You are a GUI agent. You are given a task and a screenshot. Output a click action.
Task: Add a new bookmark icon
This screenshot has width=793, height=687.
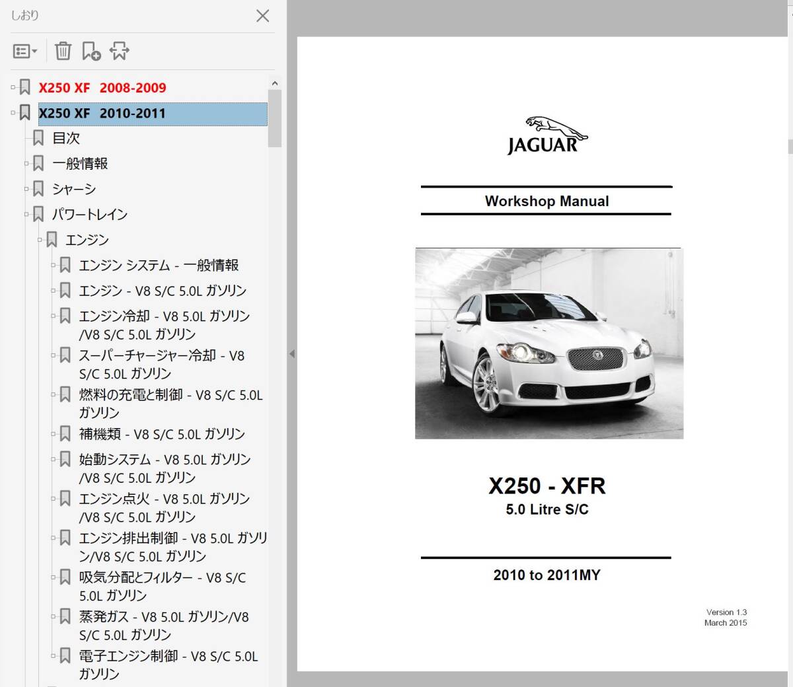click(x=91, y=51)
